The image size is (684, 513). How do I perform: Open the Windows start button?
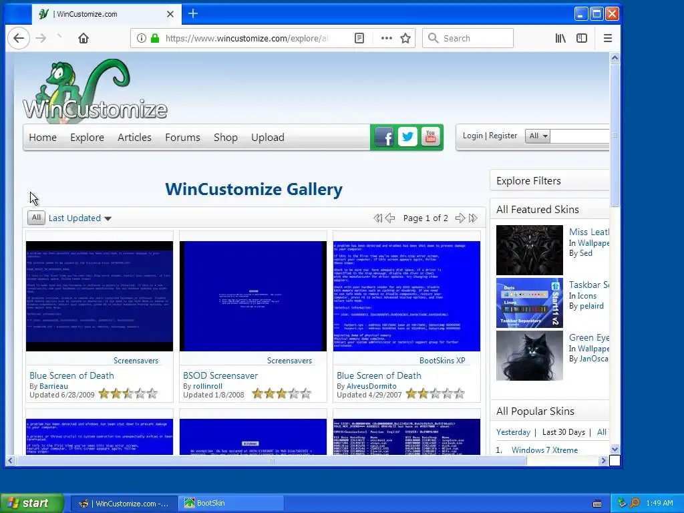click(31, 503)
